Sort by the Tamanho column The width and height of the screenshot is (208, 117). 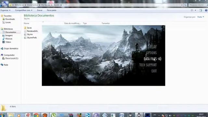pyautogui.click(x=106, y=23)
